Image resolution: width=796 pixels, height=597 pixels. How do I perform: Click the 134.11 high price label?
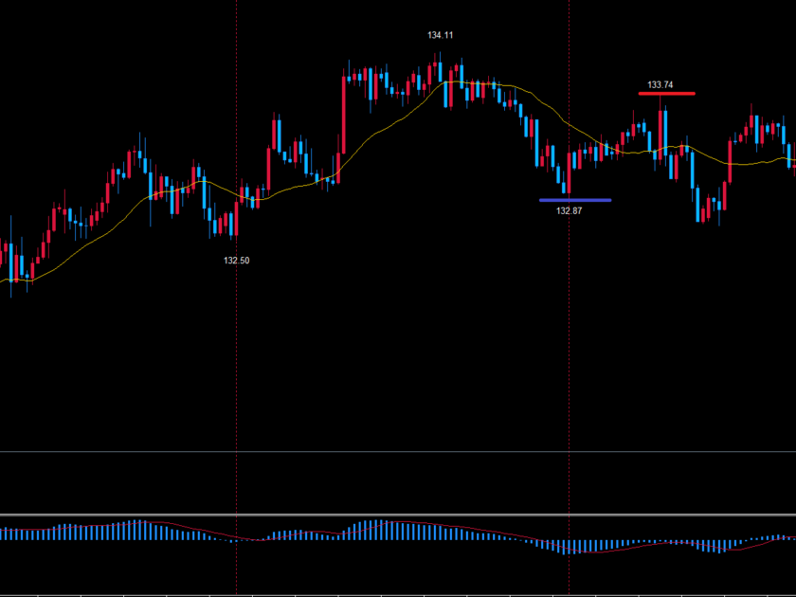click(440, 35)
